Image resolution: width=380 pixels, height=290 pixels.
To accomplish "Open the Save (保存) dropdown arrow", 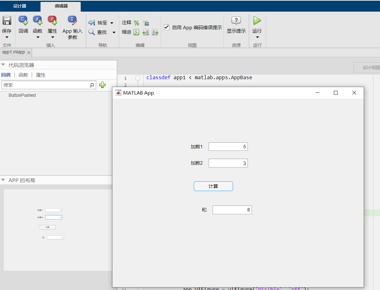I will [7, 37].
